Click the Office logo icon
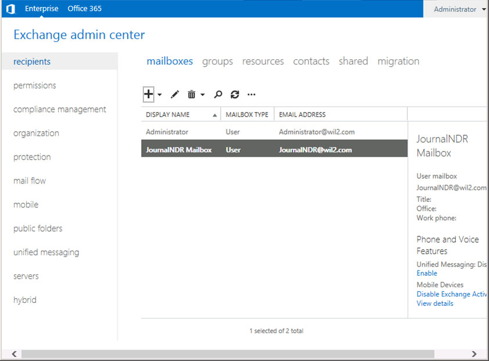 pyautogui.click(x=10, y=9)
